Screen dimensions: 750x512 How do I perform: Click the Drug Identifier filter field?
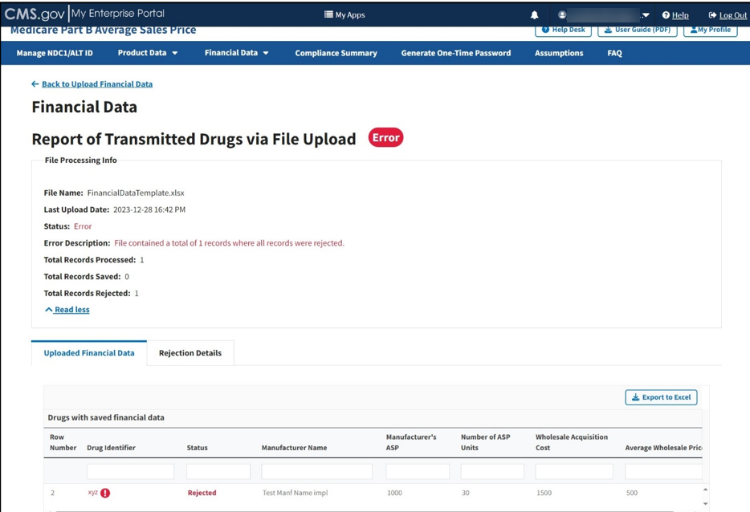pyautogui.click(x=130, y=471)
